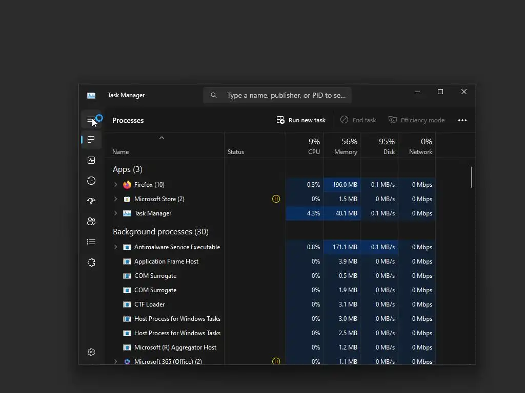Click the Run new task button
The image size is (525, 393).
point(301,120)
